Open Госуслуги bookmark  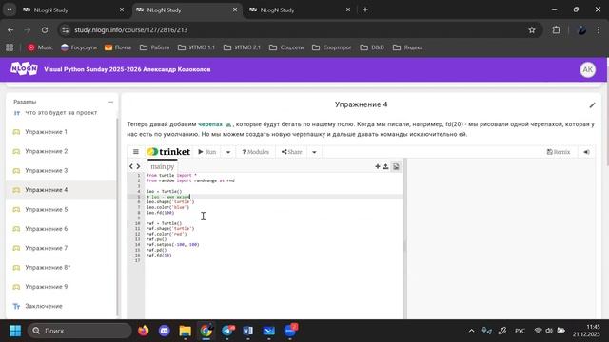coord(79,47)
